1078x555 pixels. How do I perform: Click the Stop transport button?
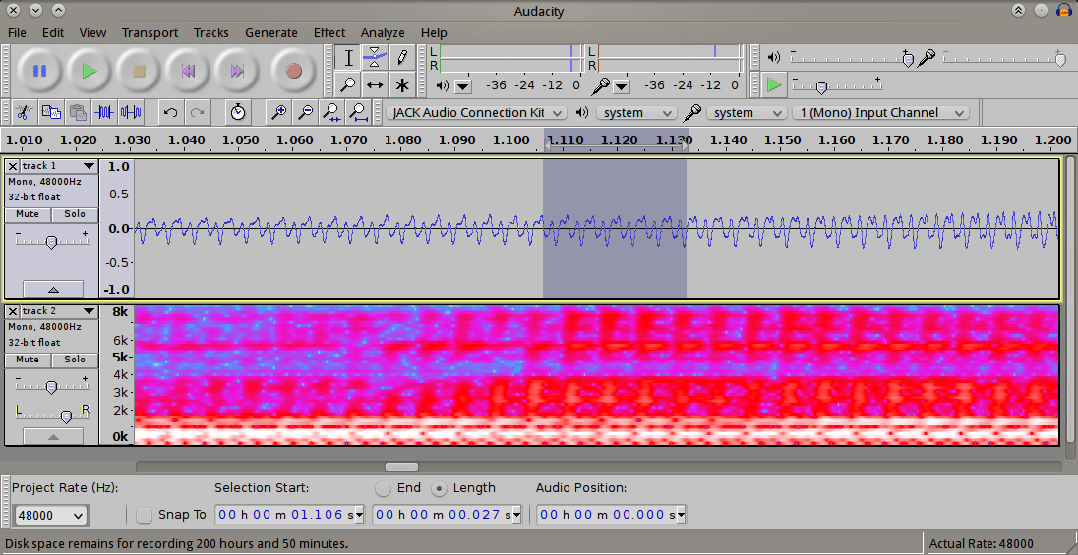139,70
